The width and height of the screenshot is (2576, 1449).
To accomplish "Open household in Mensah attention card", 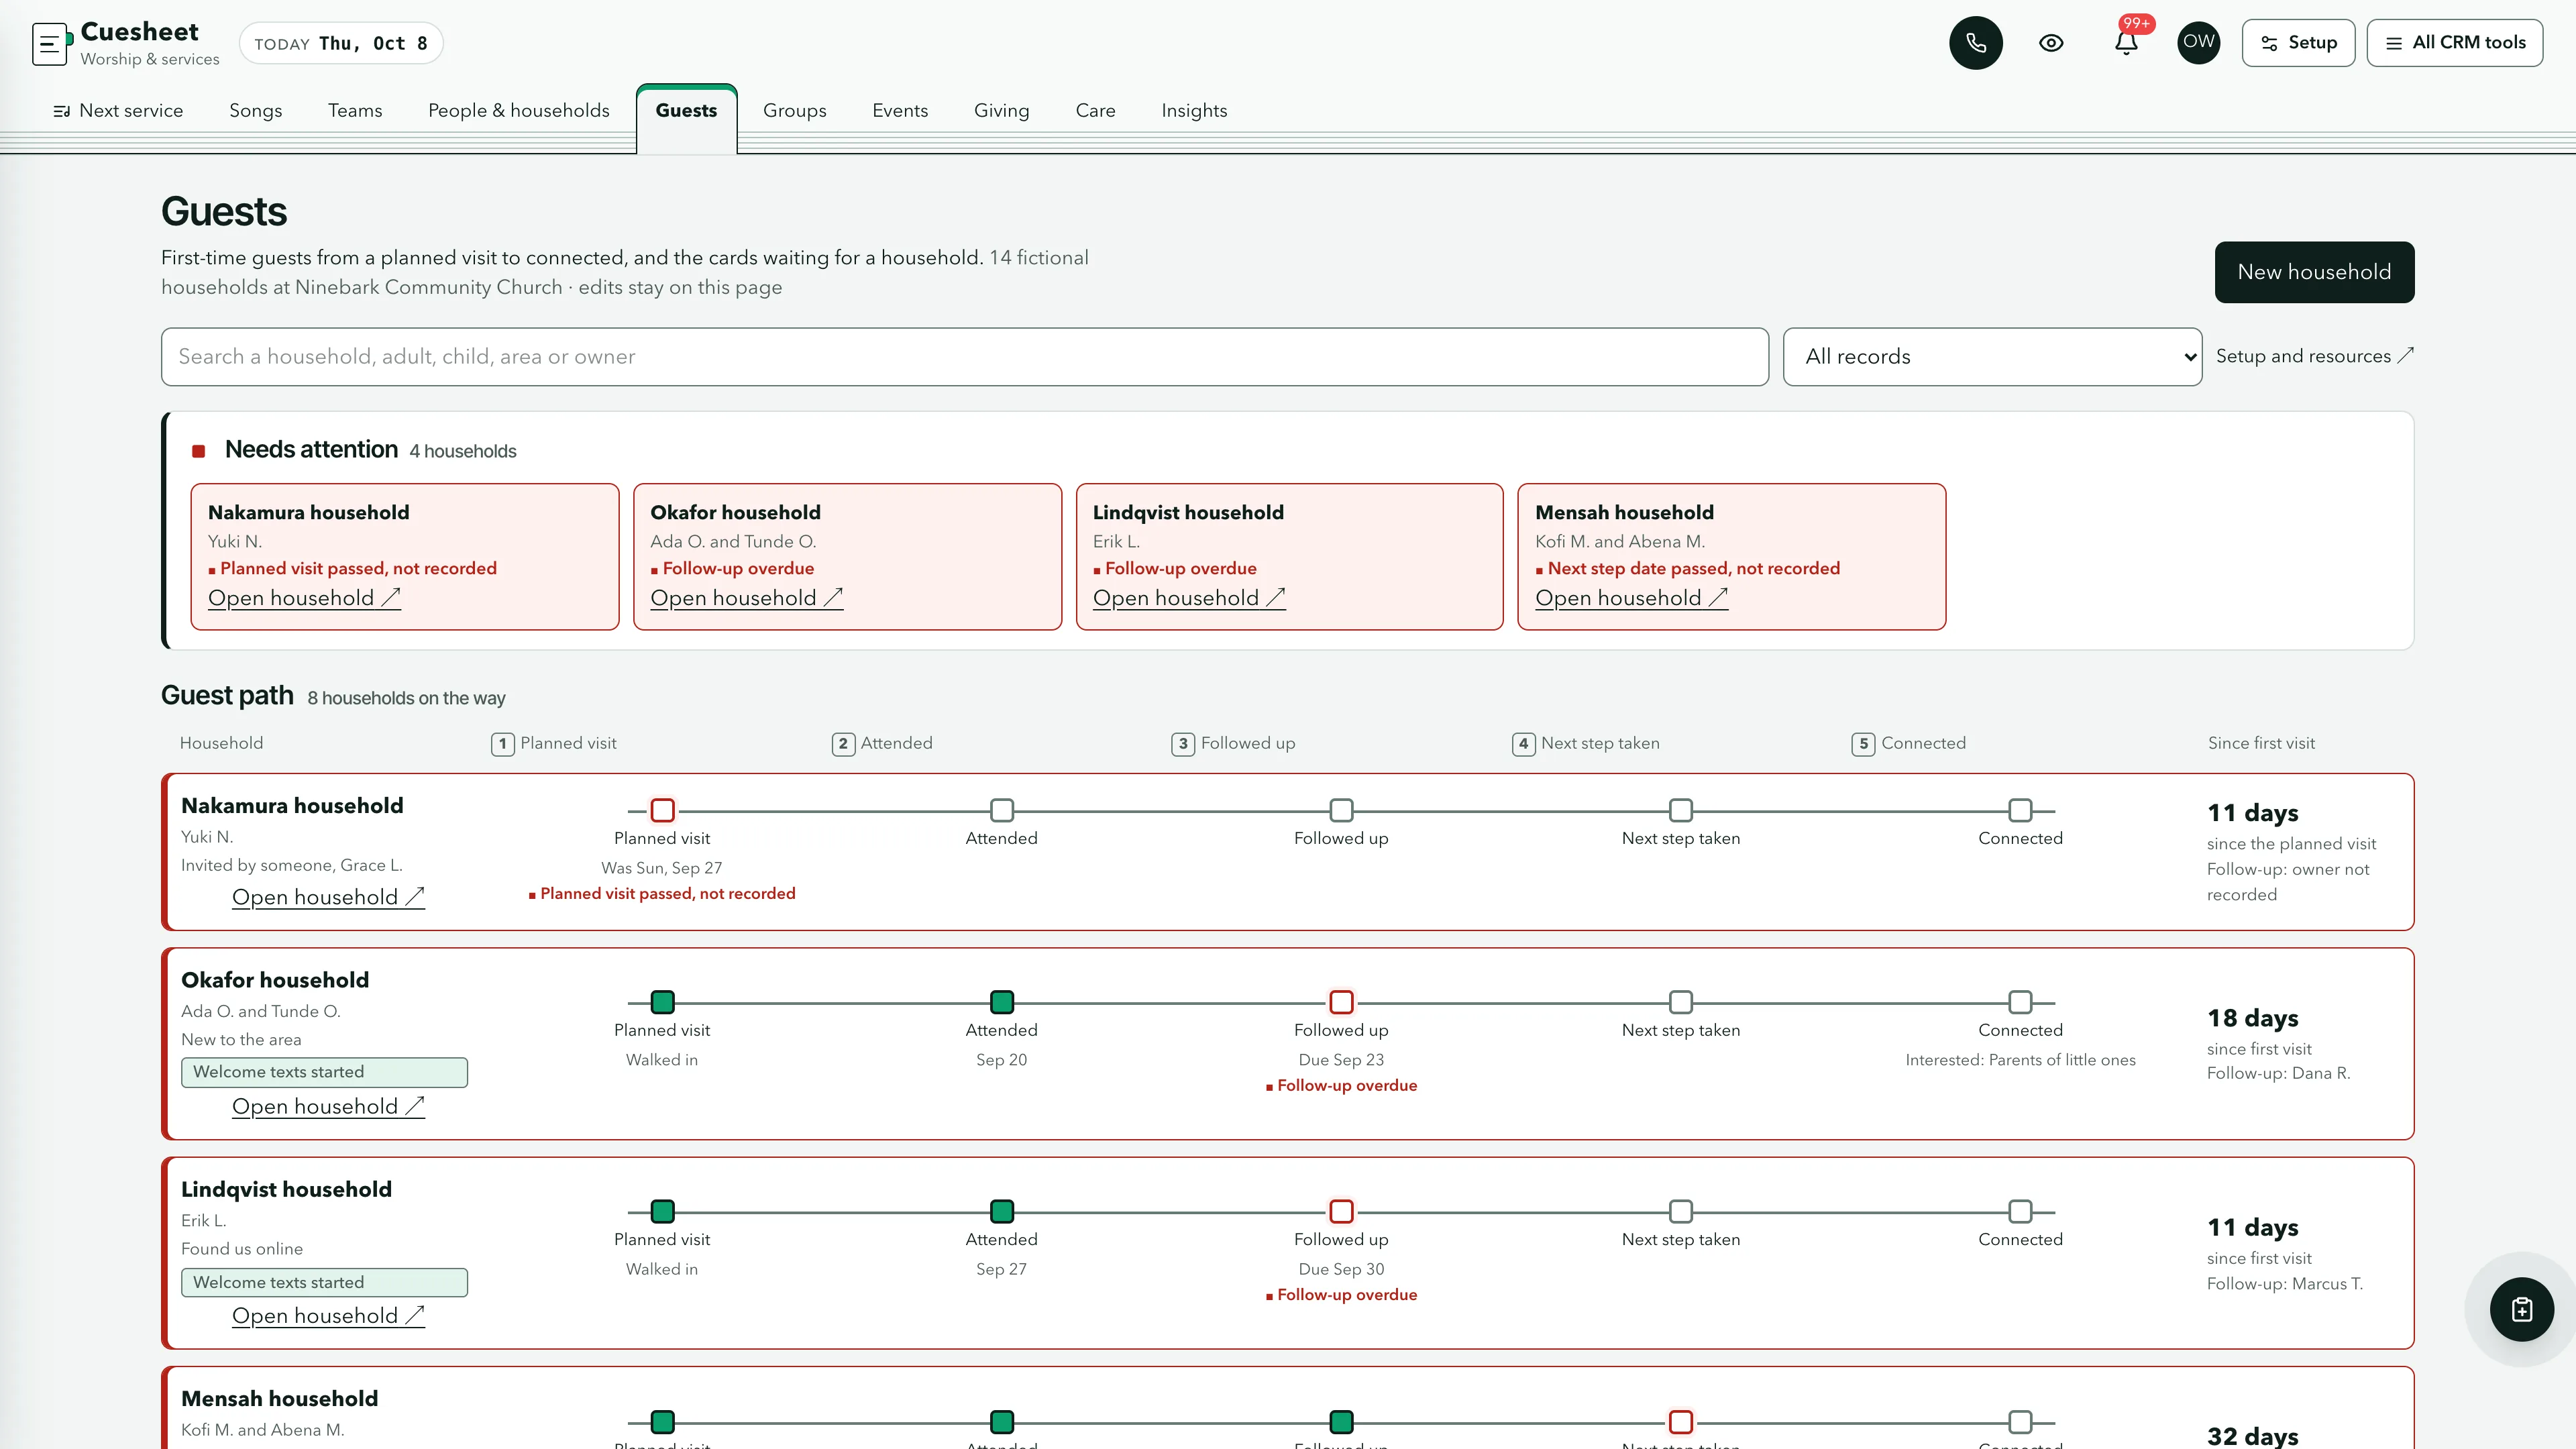I will tap(1631, 598).
